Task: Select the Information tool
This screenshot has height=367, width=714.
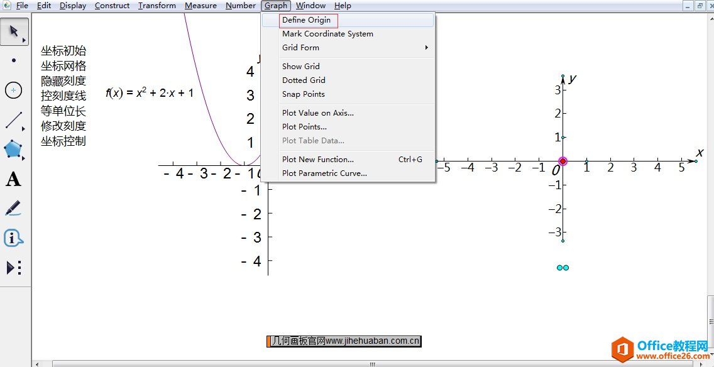Action: (x=13, y=238)
